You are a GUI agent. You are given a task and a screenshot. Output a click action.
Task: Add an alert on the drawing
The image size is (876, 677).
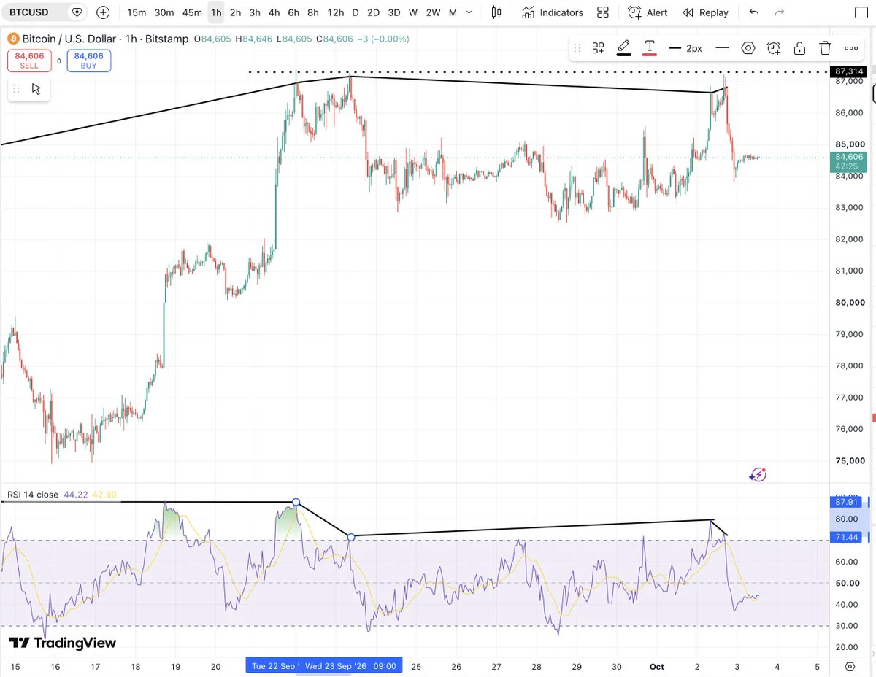pyautogui.click(x=774, y=48)
